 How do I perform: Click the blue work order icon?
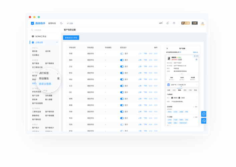point(169,85)
